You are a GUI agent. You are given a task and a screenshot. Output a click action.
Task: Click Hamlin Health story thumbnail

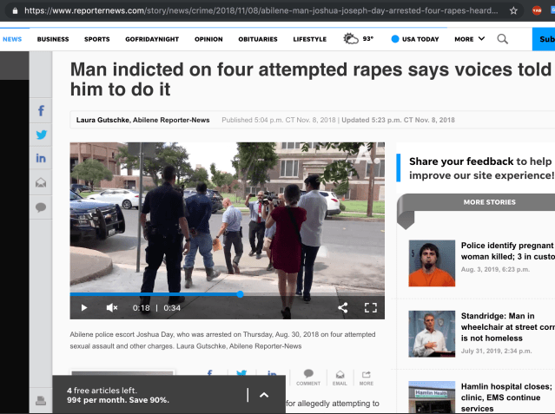click(432, 397)
